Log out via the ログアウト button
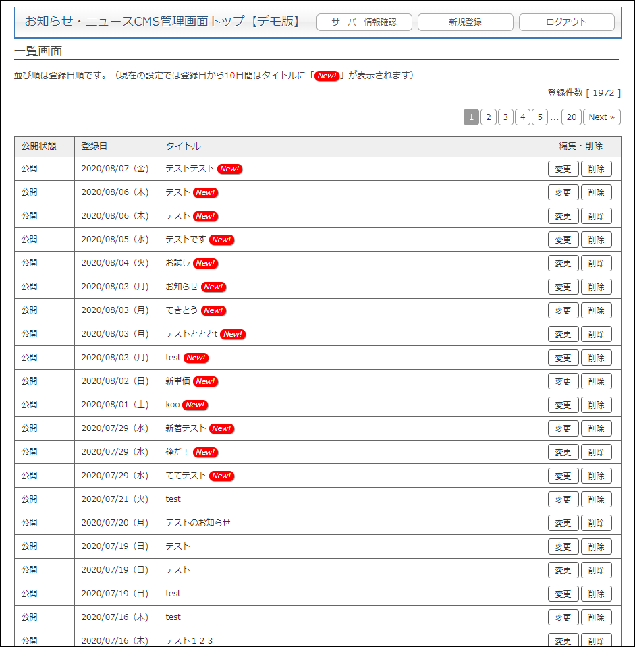 pyautogui.click(x=565, y=22)
